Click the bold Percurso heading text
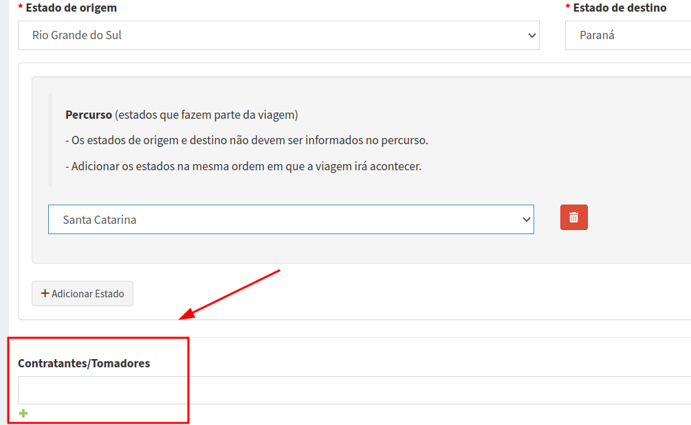 [x=89, y=115]
